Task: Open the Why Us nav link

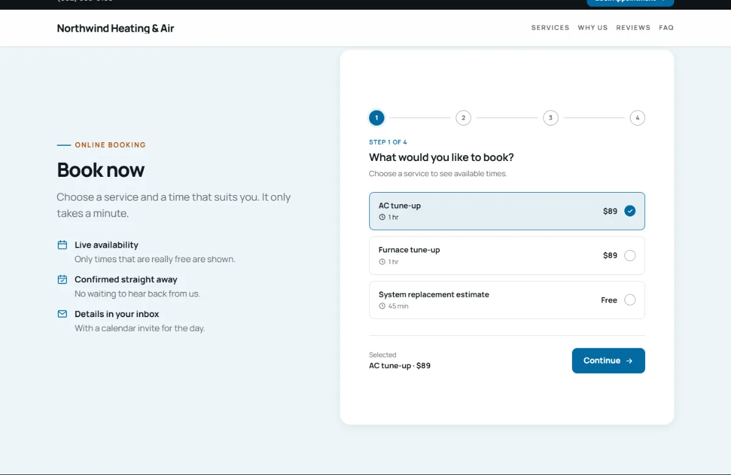Action: pyautogui.click(x=593, y=28)
